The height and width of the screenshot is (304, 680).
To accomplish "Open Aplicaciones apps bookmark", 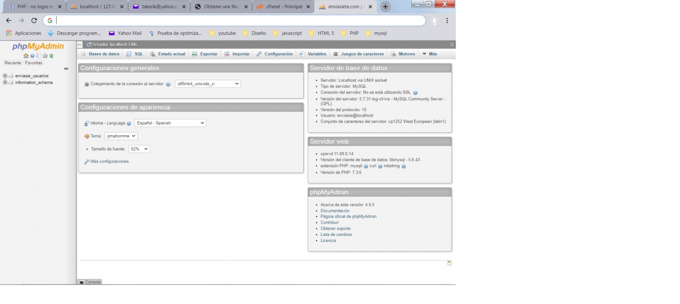I will coord(24,33).
